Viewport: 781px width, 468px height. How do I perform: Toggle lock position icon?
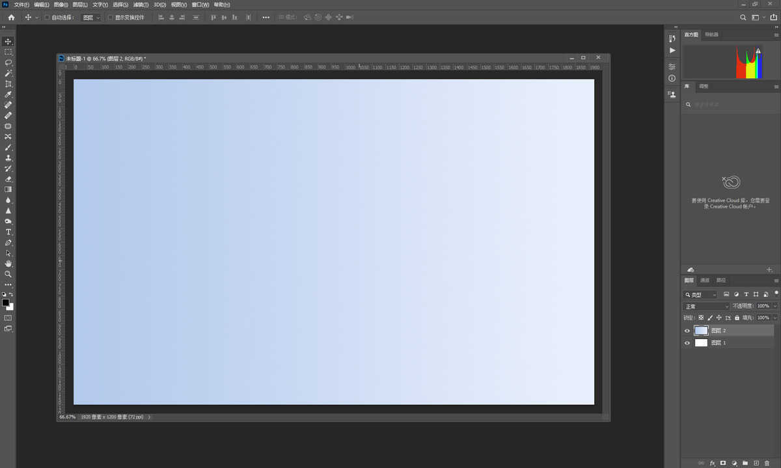tap(719, 318)
